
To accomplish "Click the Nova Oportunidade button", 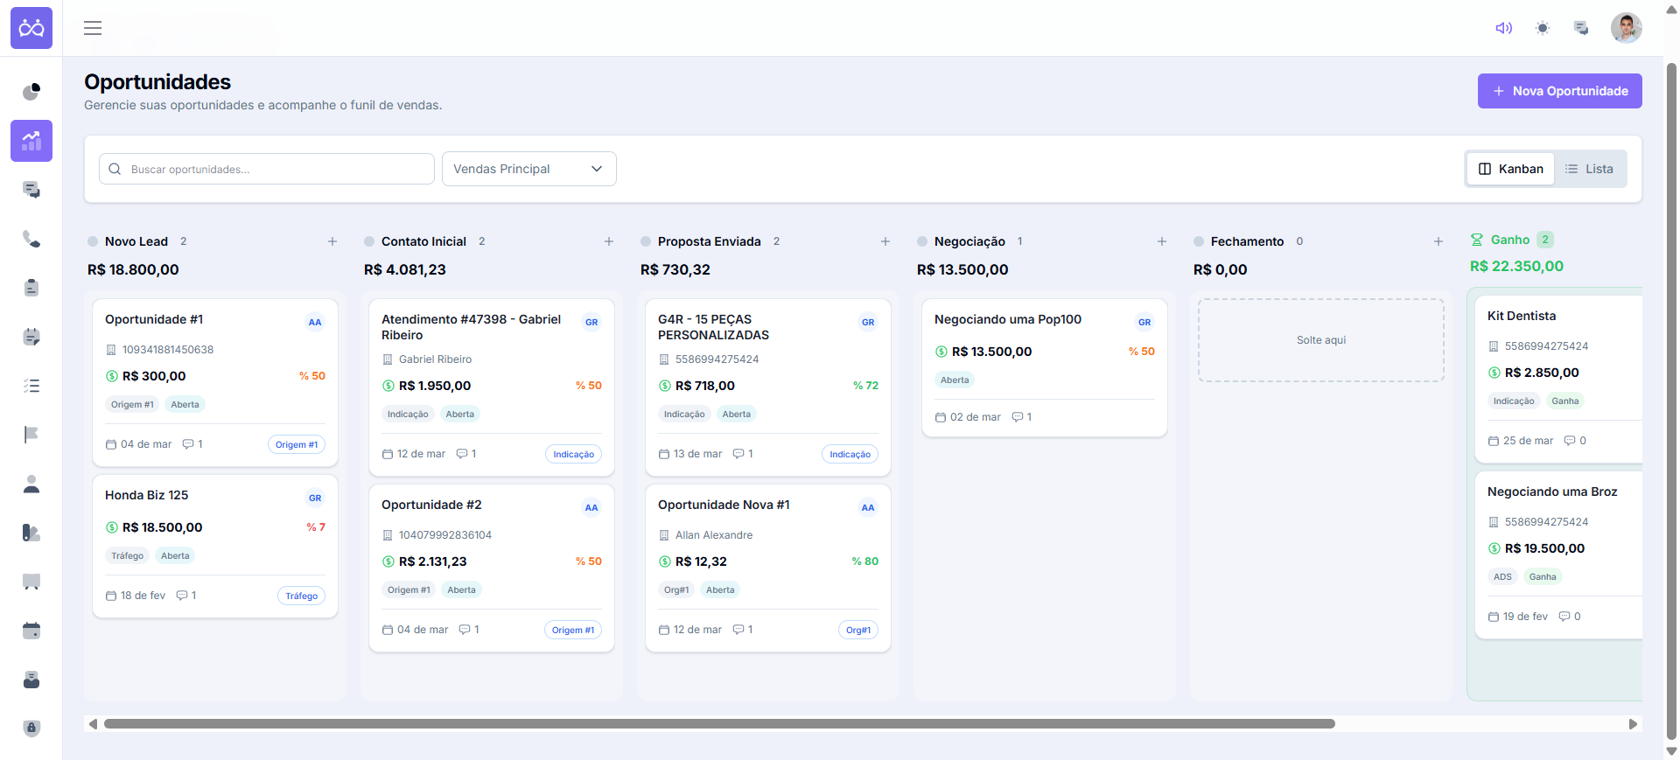I will pos(1559,91).
